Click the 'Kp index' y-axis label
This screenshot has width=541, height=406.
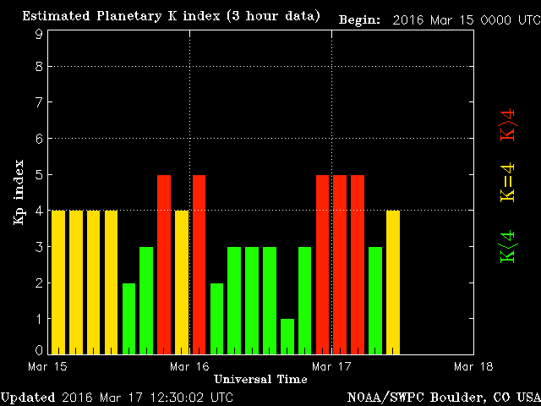pos(19,192)
